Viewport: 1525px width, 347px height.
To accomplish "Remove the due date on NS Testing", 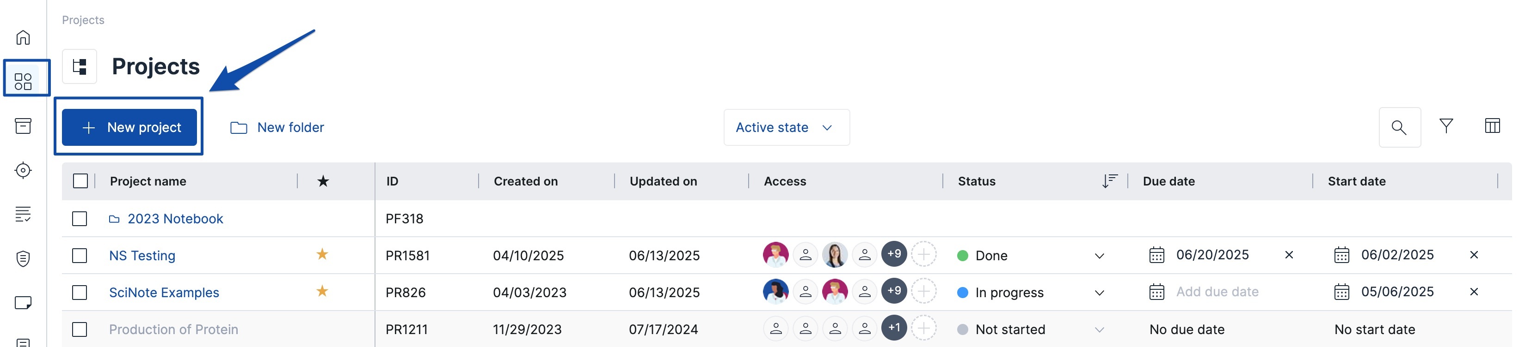I will tap(1289, 255).
